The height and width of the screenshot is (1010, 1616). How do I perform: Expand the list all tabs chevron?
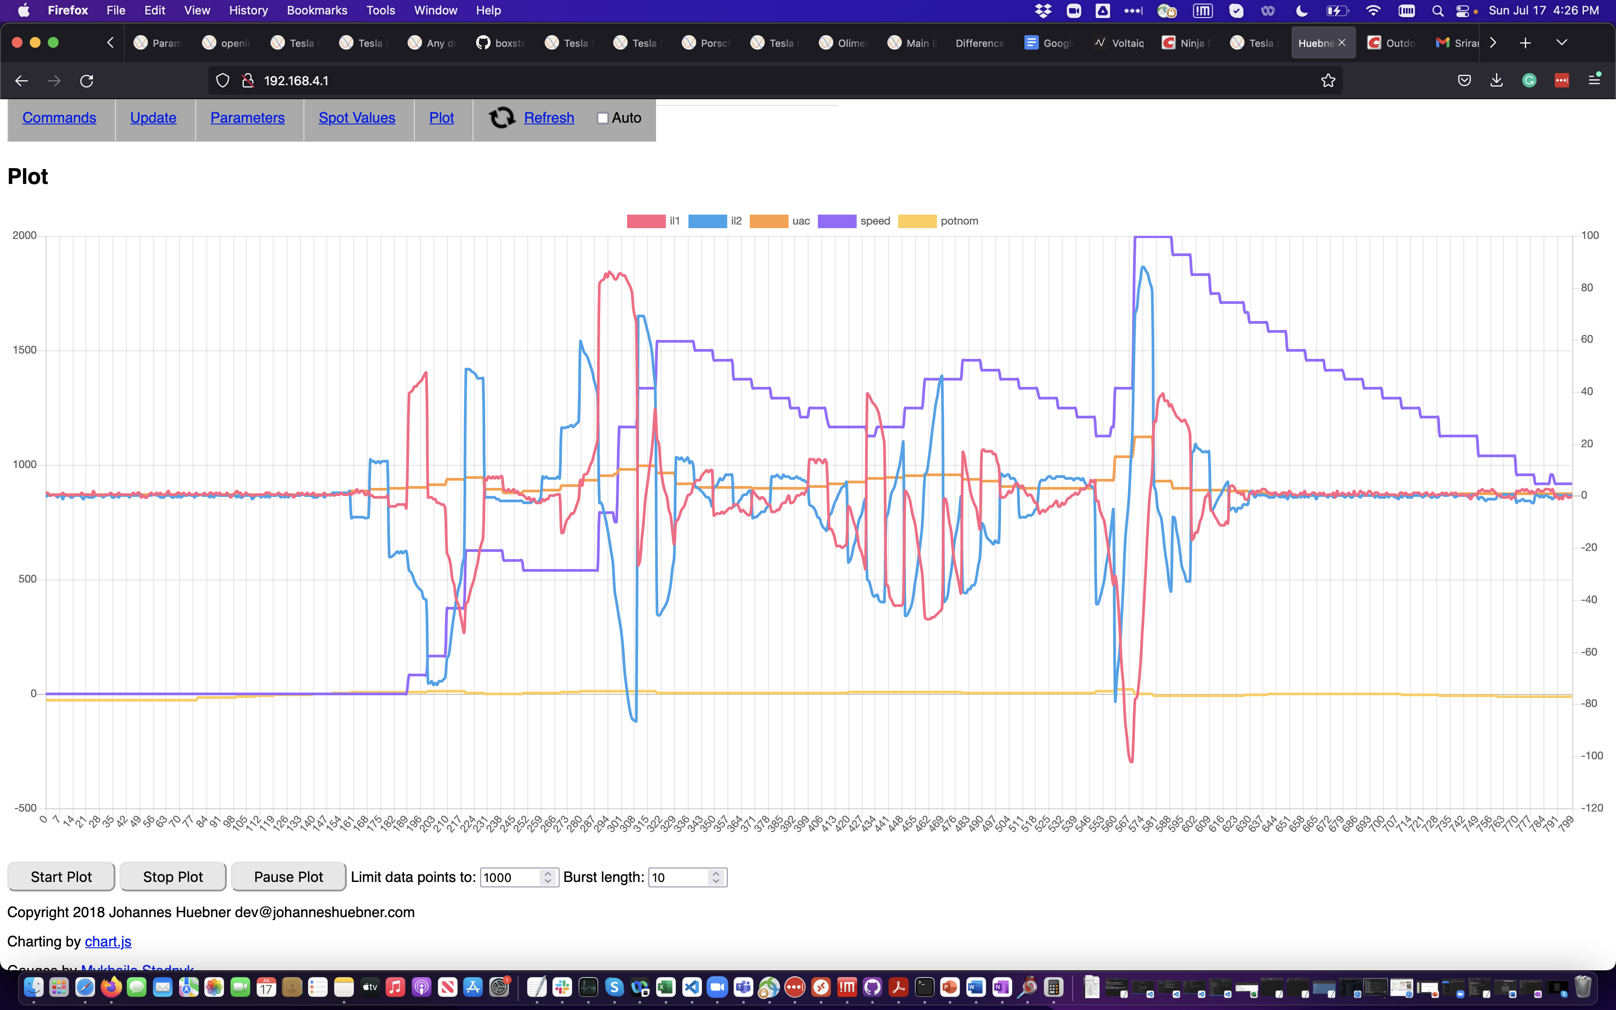pos(1561,43)
